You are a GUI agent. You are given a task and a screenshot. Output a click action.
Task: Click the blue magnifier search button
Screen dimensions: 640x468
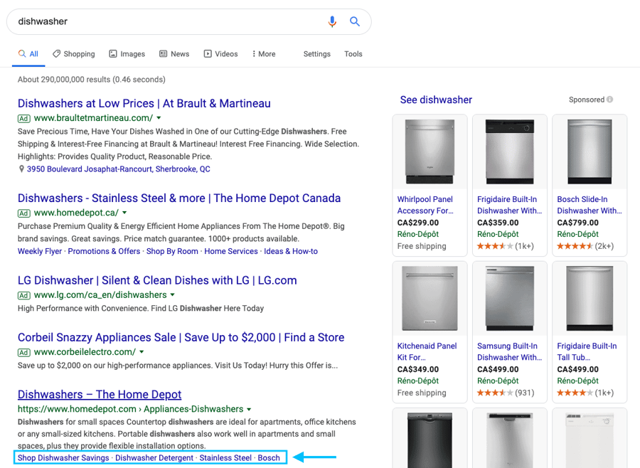(355, 21)
